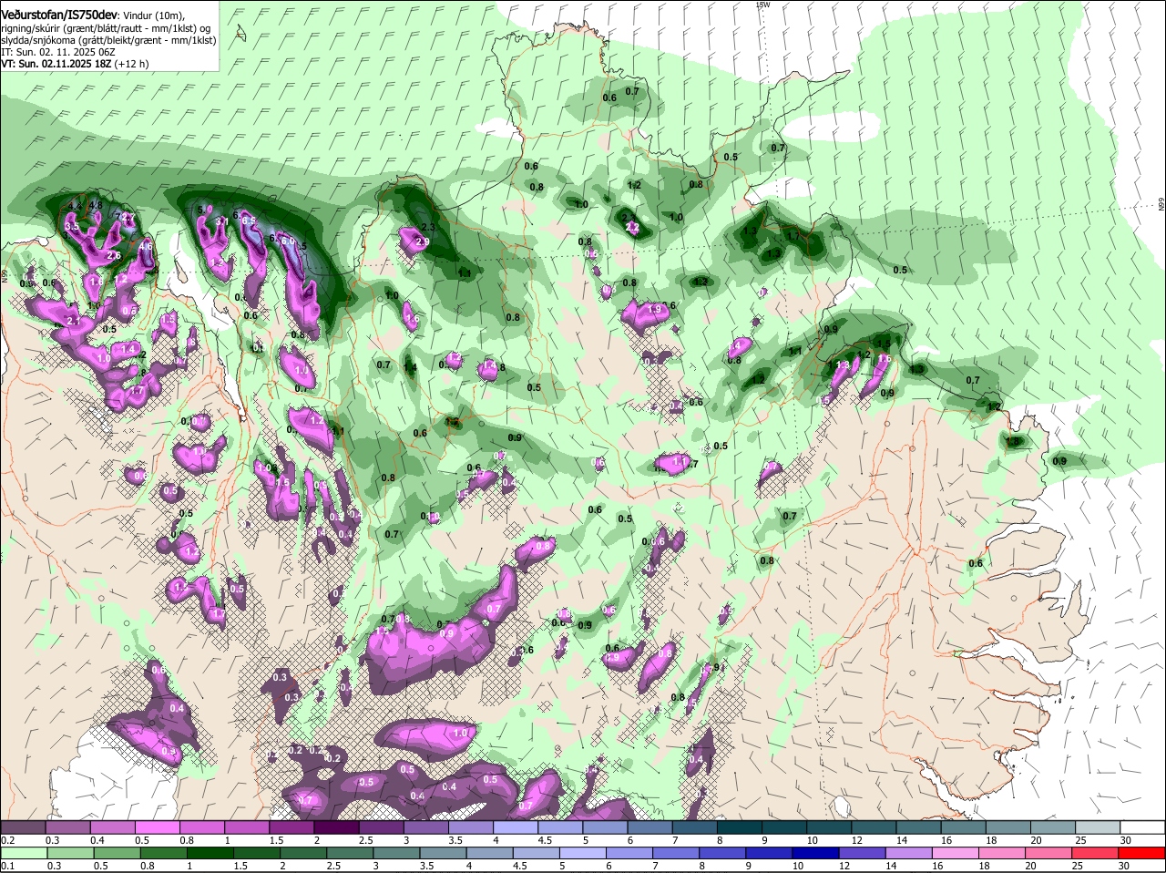Click the snow scale swatch between 0.2 and 0.3
The height and width of the screenshot is (873, 1166).
(23, 827)
